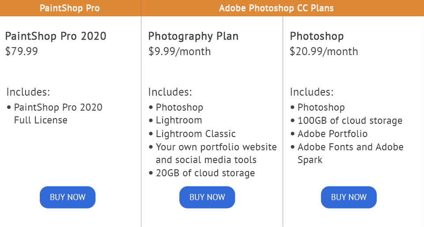Select the Photoshop plan title in the right column
This screenshot has width=424, height=227.
(317, 36)
